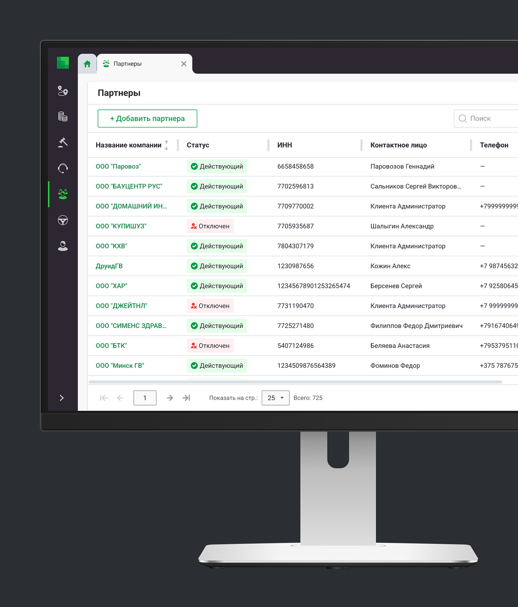Open the steering wheel drivers icon
Image resolution: width=518 pixels, height=607 pixels.
[x=63, y=220]
